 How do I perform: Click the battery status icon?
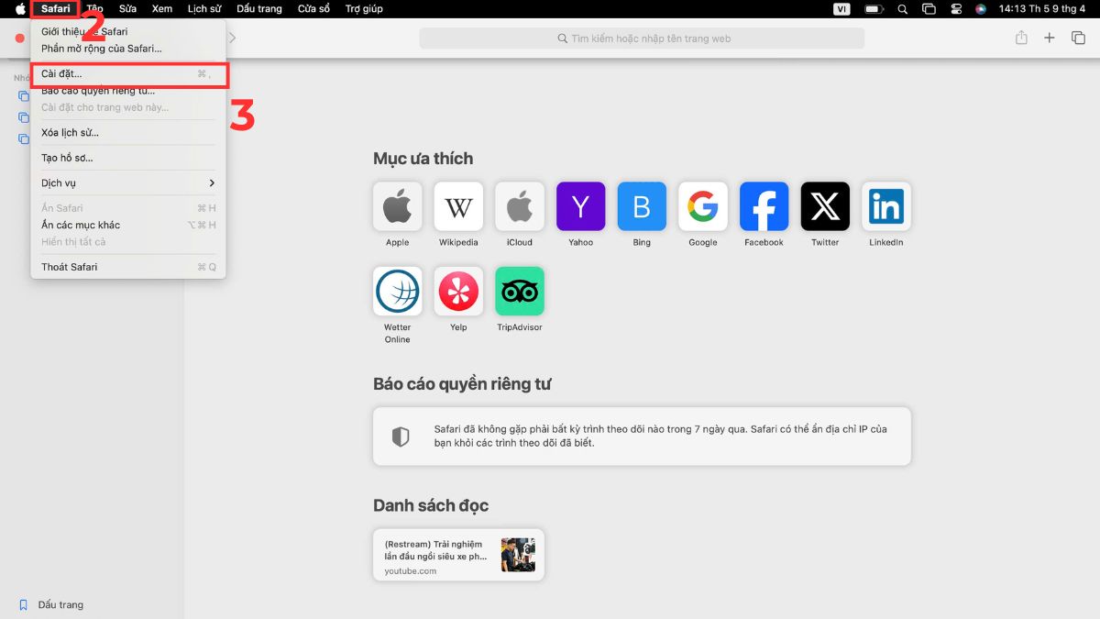874,8
